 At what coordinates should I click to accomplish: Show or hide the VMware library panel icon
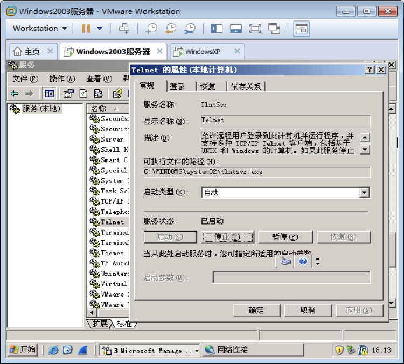pos(217,29)
